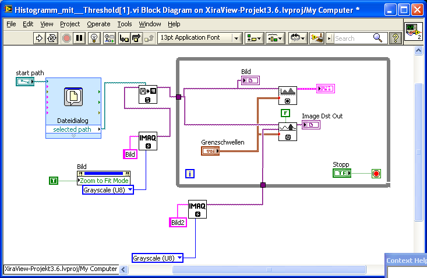
Task: Open the Window menu
Action: point(150,24)
